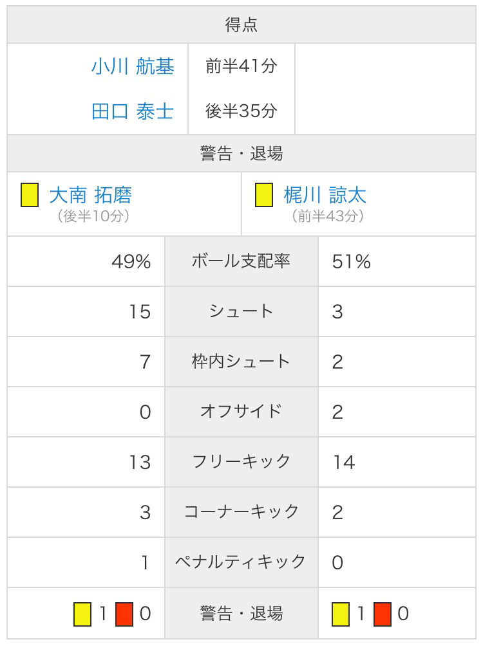
Task: Click left team's yellow card icon in bottom row
Action: 82,614
